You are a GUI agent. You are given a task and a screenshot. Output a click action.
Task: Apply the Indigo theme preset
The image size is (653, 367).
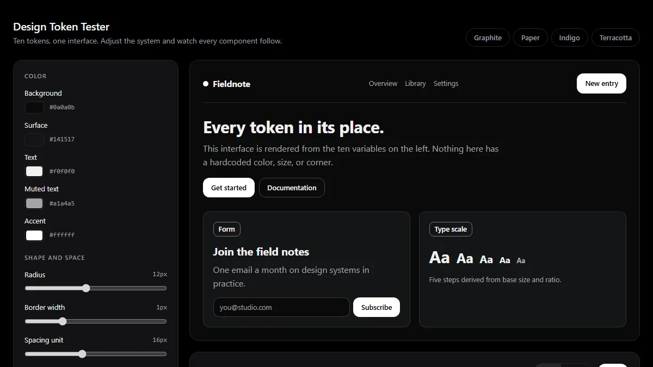[x=569, y=38]
